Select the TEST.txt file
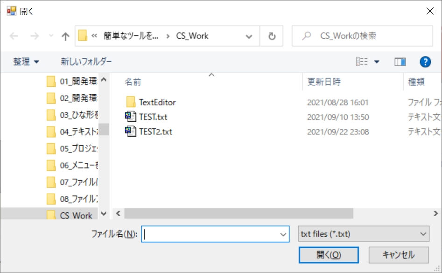This screenshot has height=273, width=442. tap(149, 117)
